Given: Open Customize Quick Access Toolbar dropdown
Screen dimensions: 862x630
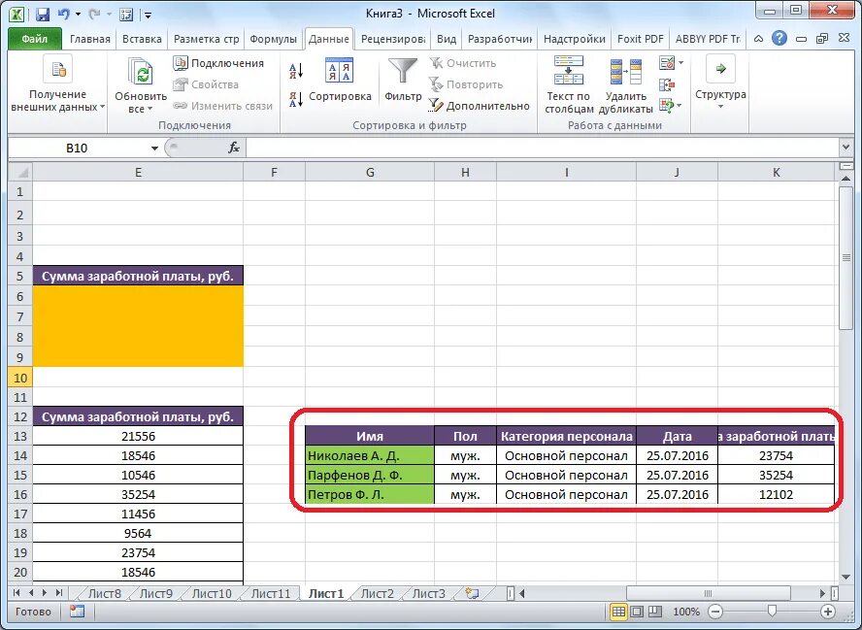Looking at the screenshot, I should (x=148, y=16).
